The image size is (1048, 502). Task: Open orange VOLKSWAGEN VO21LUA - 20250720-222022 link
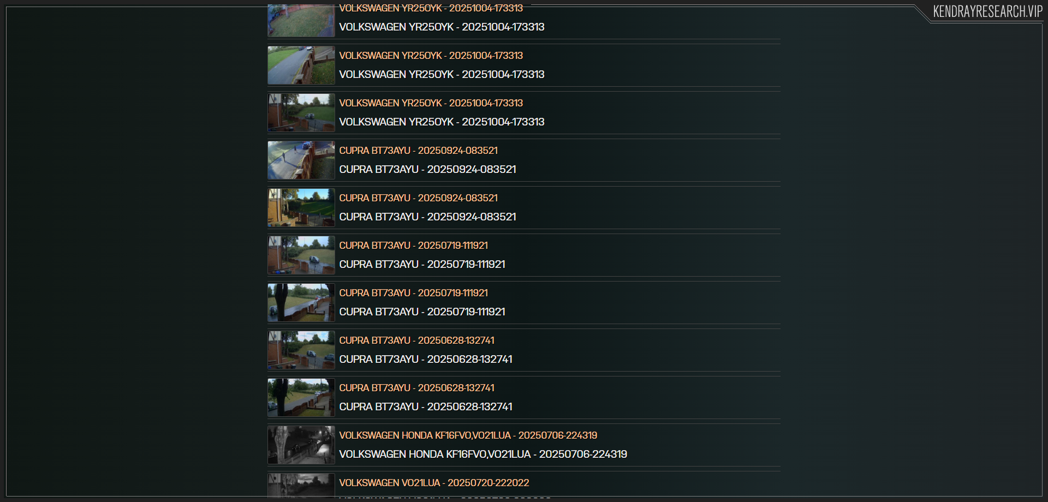[434, 483]
